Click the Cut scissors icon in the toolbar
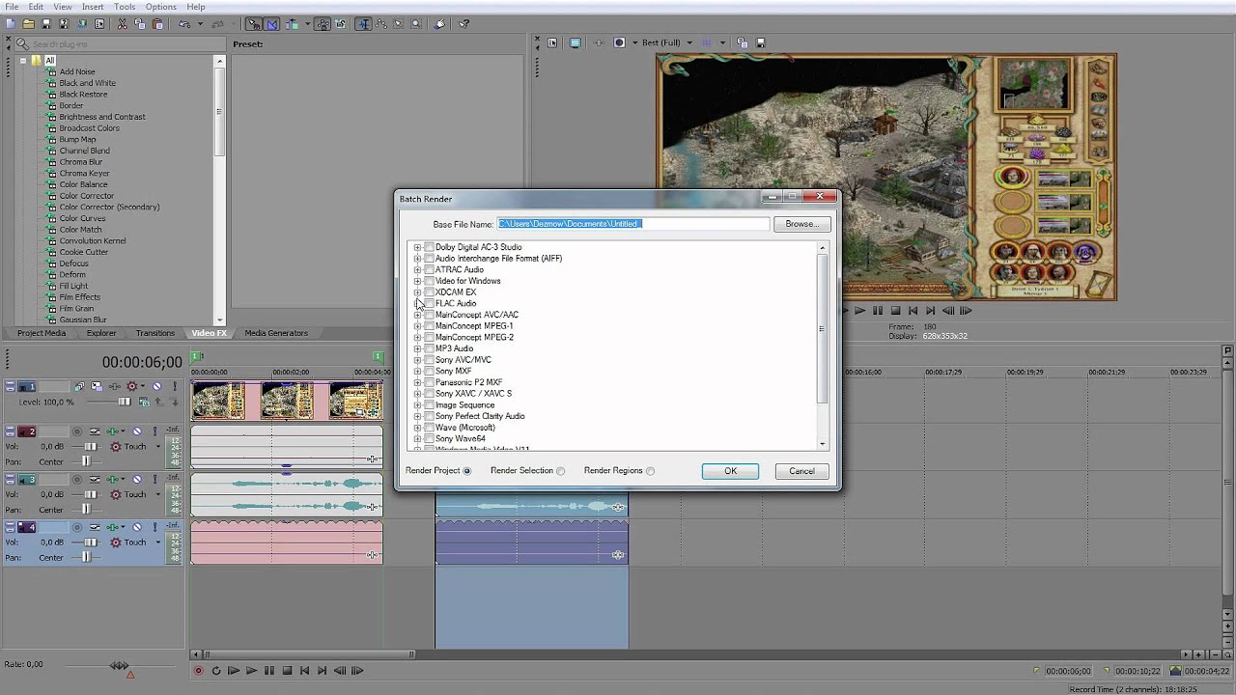 (x=123, y=24)
